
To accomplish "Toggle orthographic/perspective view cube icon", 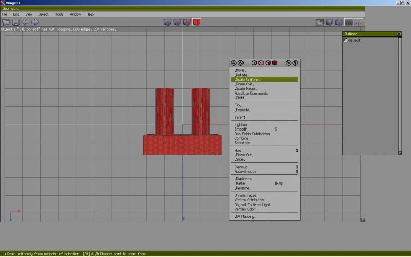I will [339, 22].
